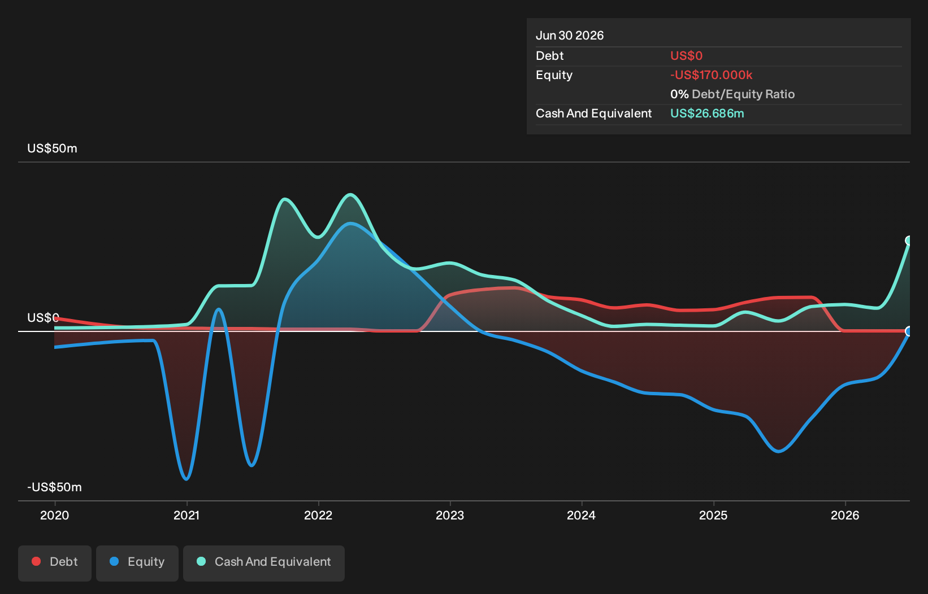Click the 2020 x-axis label

[x=55, y=515]
